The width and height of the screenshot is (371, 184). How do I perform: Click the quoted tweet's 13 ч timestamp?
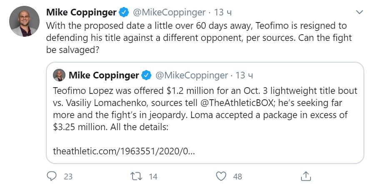tap(244, 76)
